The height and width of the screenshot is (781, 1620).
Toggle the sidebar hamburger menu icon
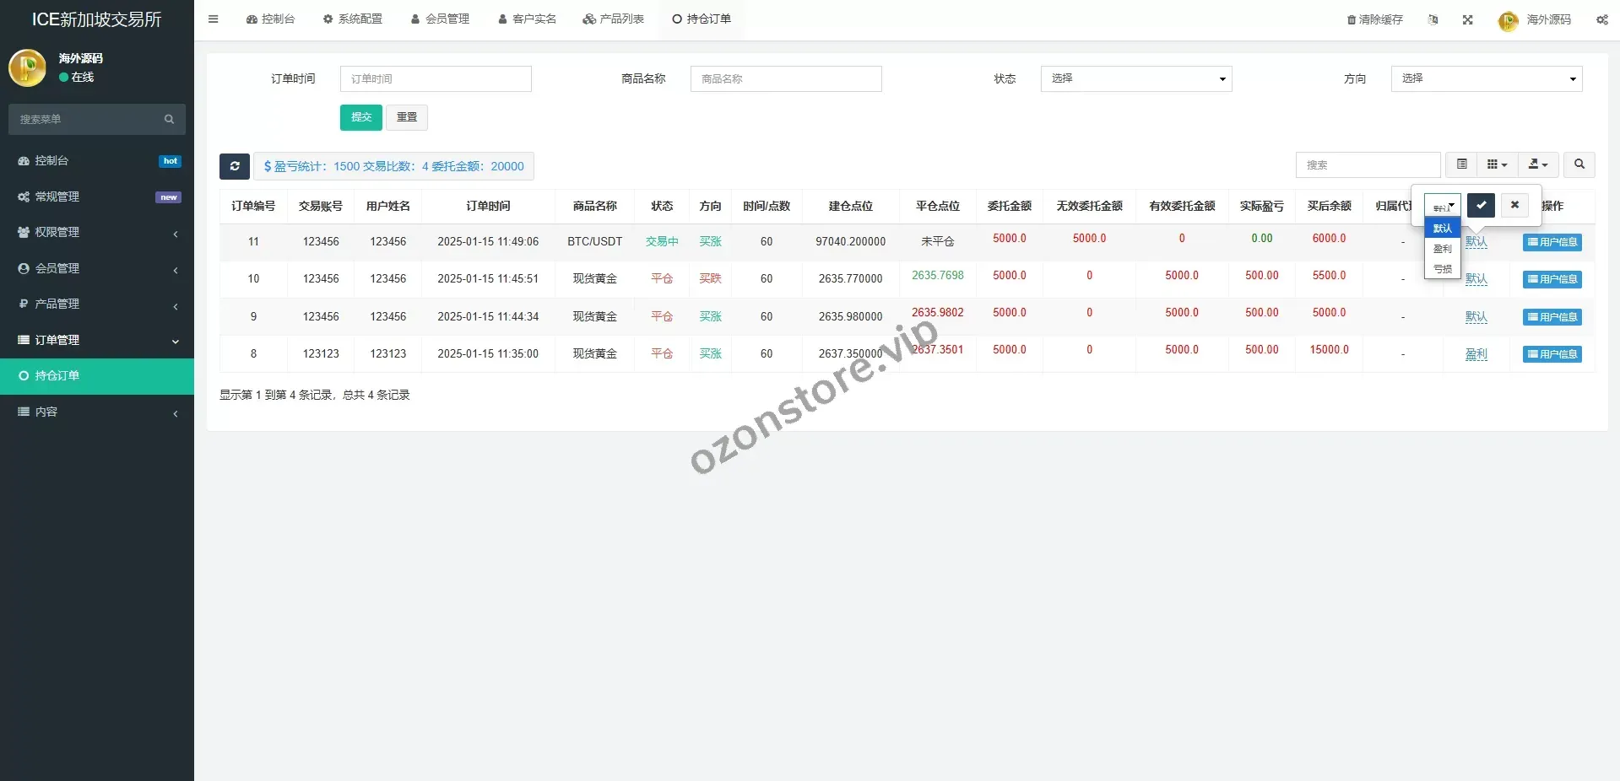point(213,19)
